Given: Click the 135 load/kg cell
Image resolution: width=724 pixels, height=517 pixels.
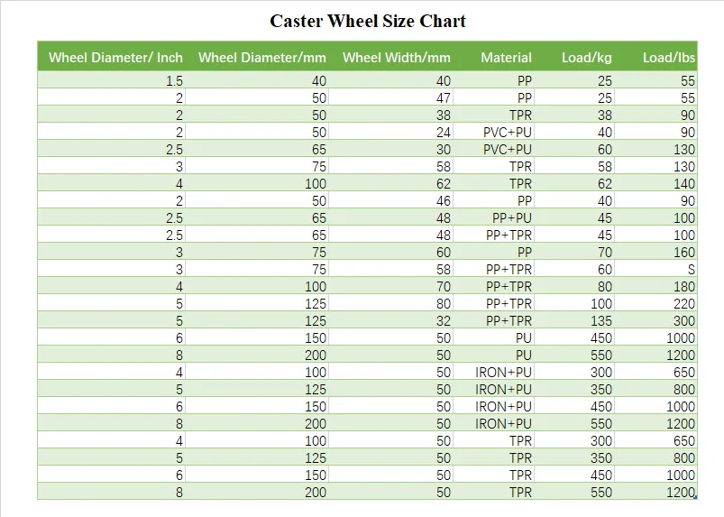Looking at the screenshot, I should [x=574, y=320].
